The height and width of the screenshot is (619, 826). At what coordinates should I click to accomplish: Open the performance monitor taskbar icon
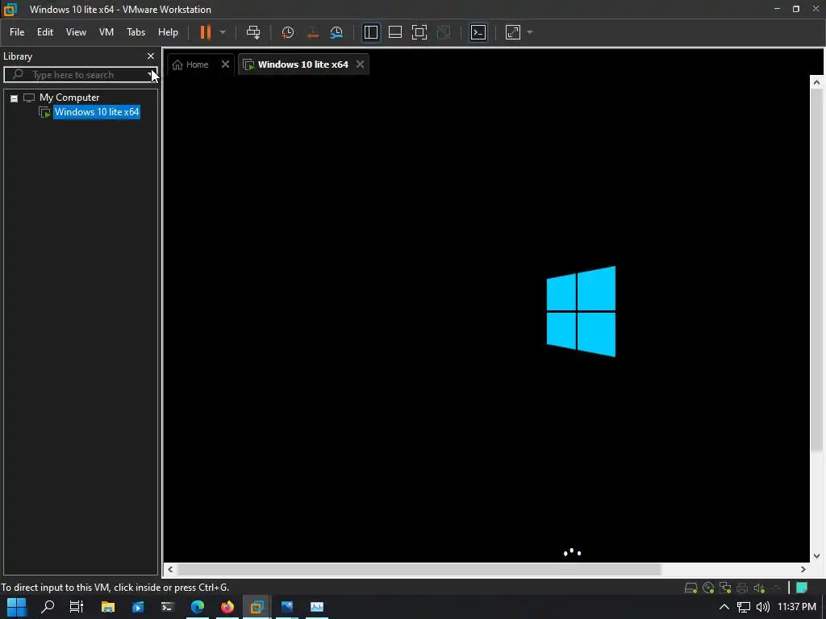[x=316, y=607]
